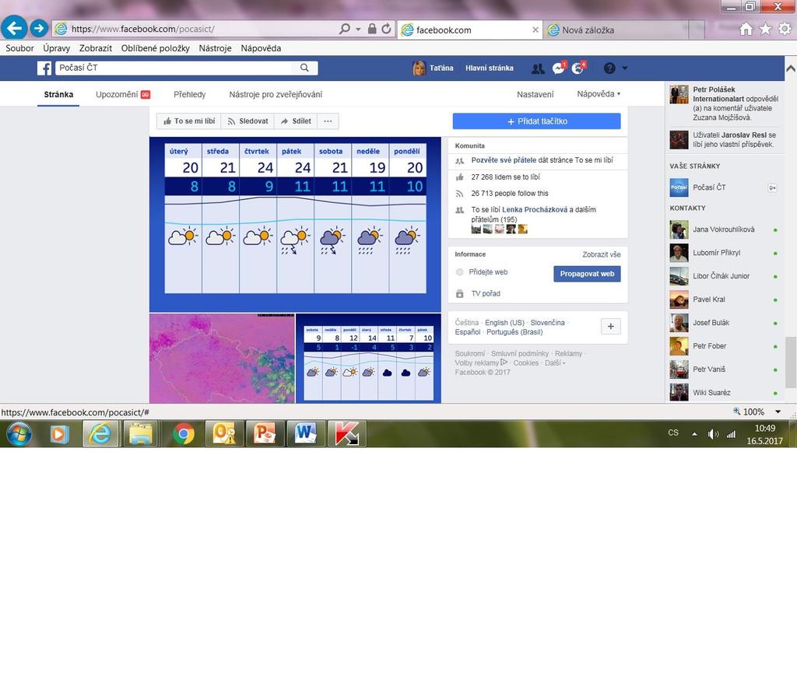Launch Windows Media Player from taskbar
Screen dimensions: 797x679
pyautogui.click(x=59, y=434)
